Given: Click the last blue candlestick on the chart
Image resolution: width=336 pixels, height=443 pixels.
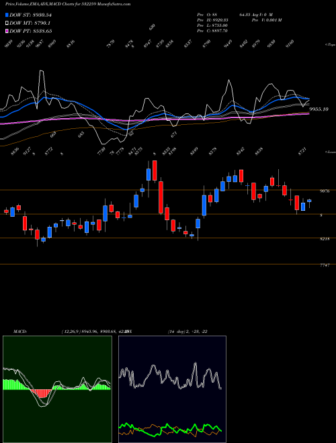Looking at the screenshot, I should 309,201.
